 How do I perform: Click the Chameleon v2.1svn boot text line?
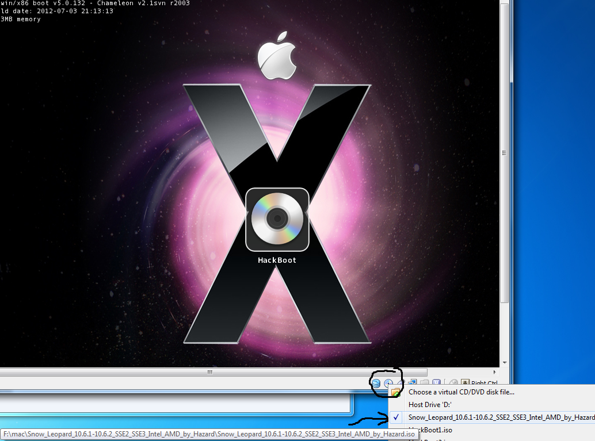(95, 3)
